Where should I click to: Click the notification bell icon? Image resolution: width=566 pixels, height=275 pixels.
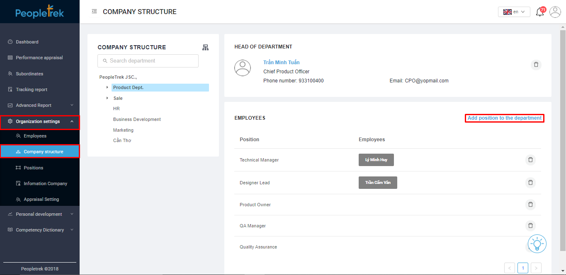tap(539, 12)
